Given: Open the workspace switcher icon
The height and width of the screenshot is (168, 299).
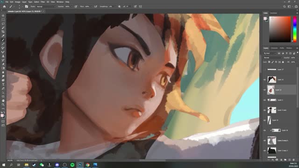Looking at the screenshot, I should tap(289, 7).
